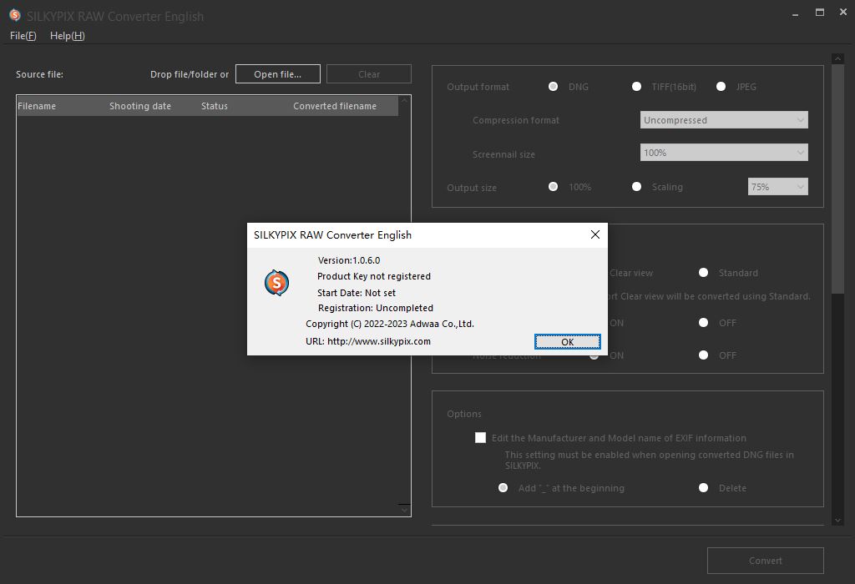Click the SILKYPIX logo in the About dialog
The image size is (855, 584).
(x=277, y=283)
